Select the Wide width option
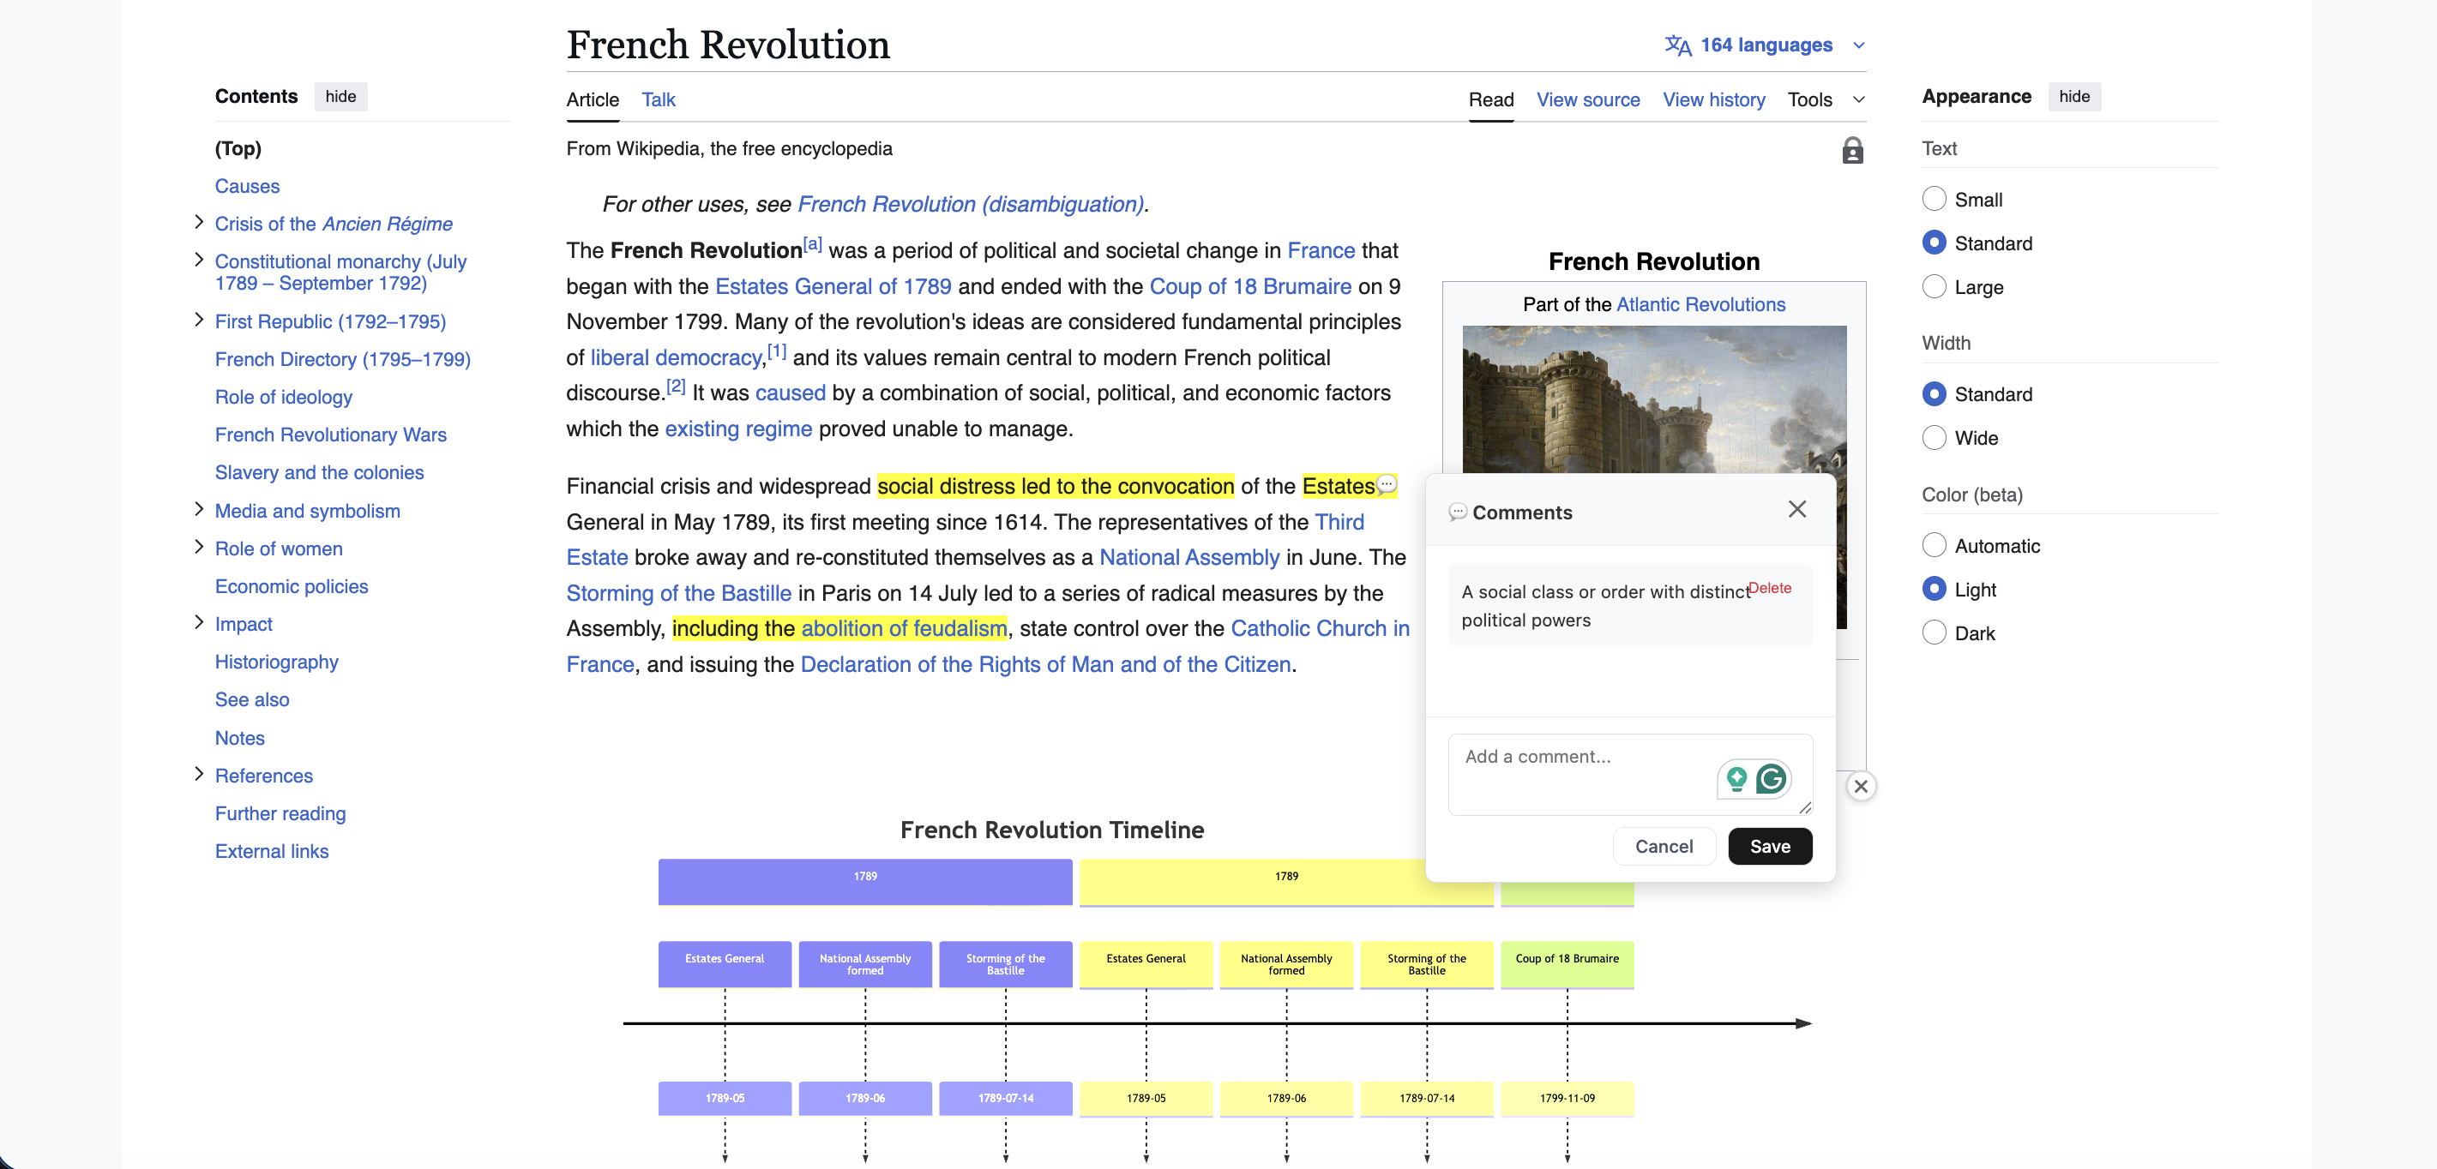The height and width of the screenshot is (1169, 2437). point(1934,438)
